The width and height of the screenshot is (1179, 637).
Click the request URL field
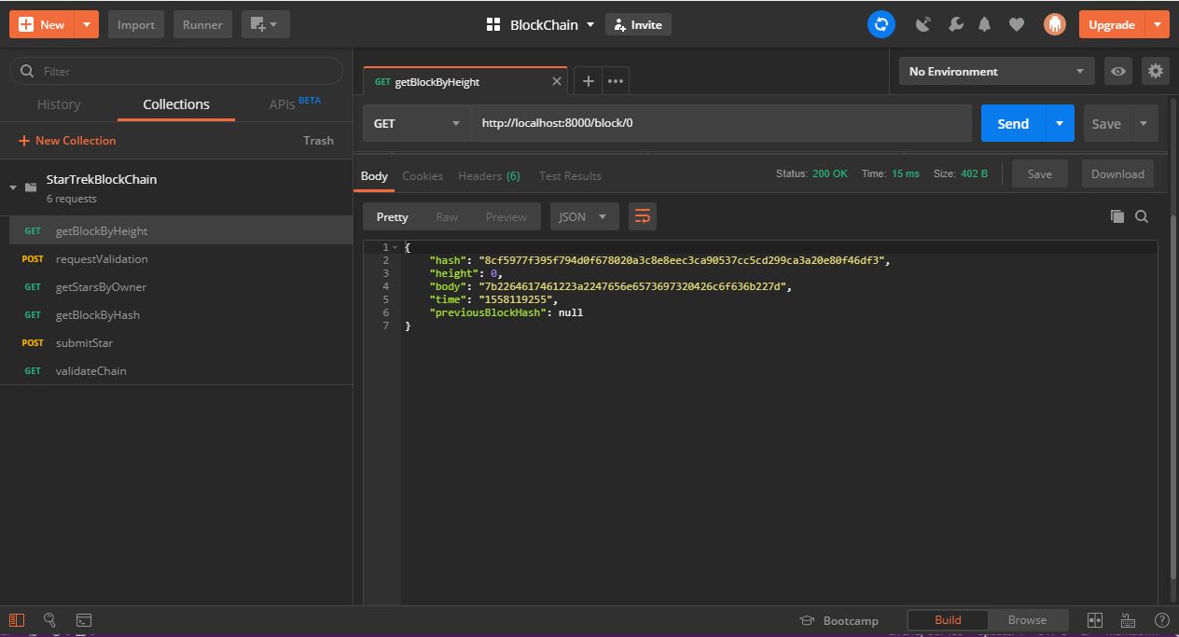tap(721, 123)
